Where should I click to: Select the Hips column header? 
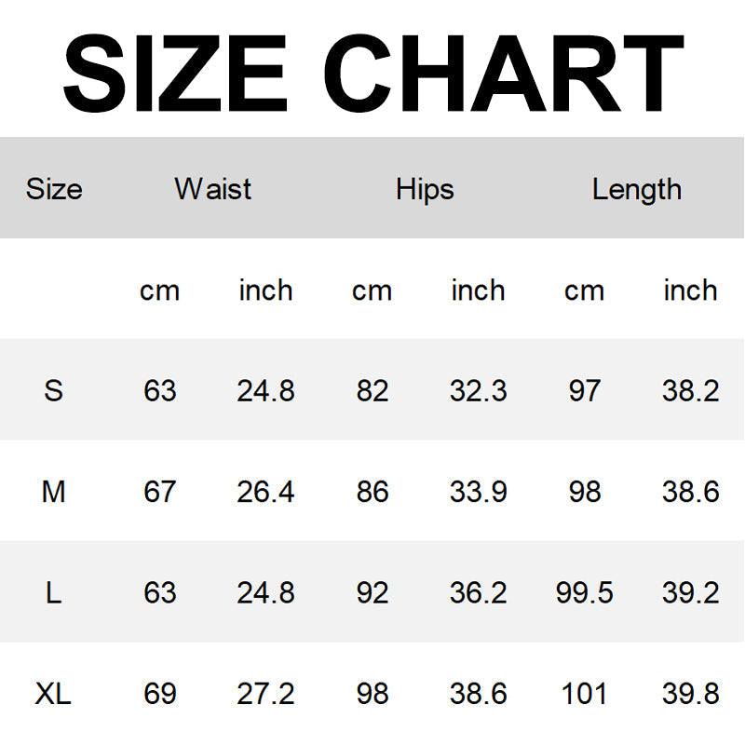(425, 189)
